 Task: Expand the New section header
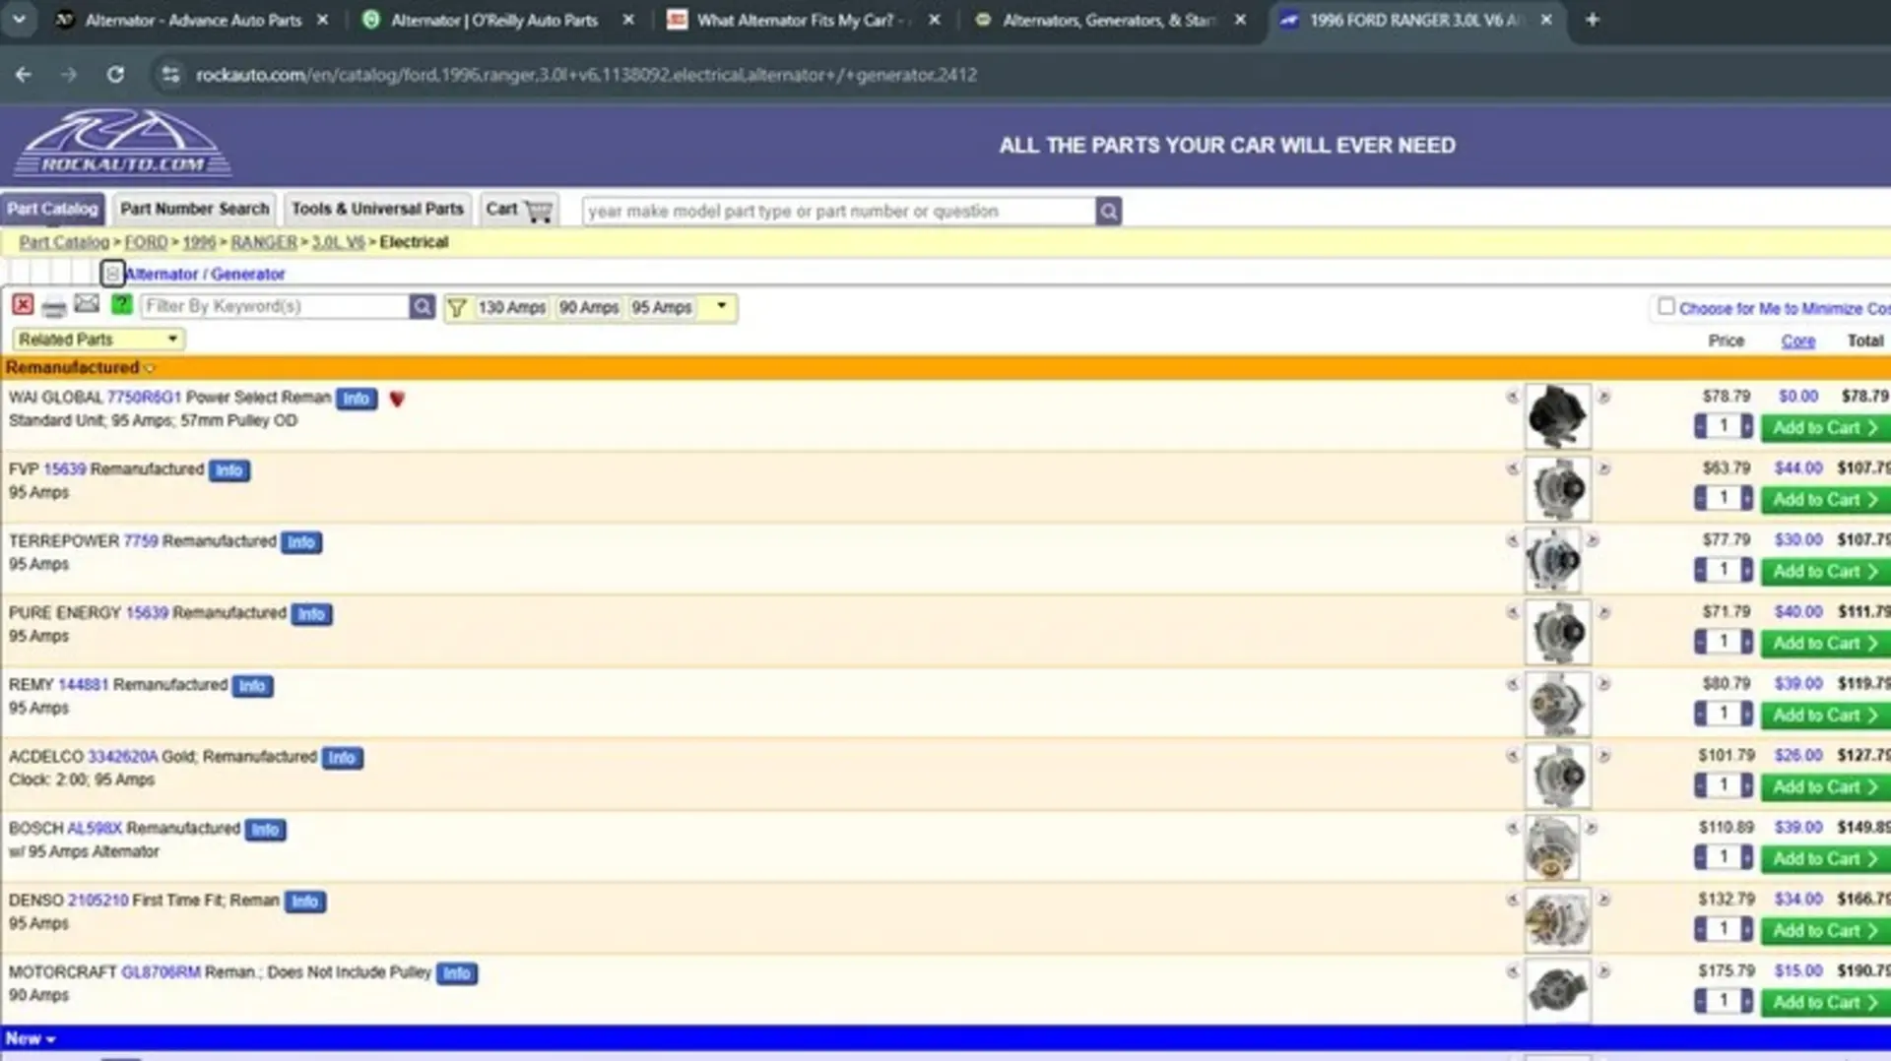30,1038
